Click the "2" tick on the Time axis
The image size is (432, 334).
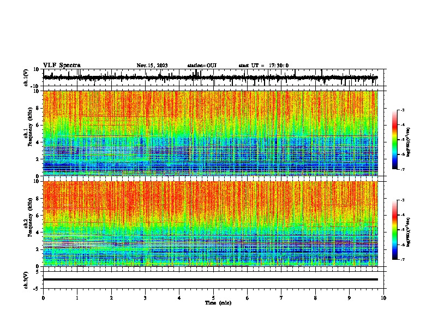[x=111, y=298]
